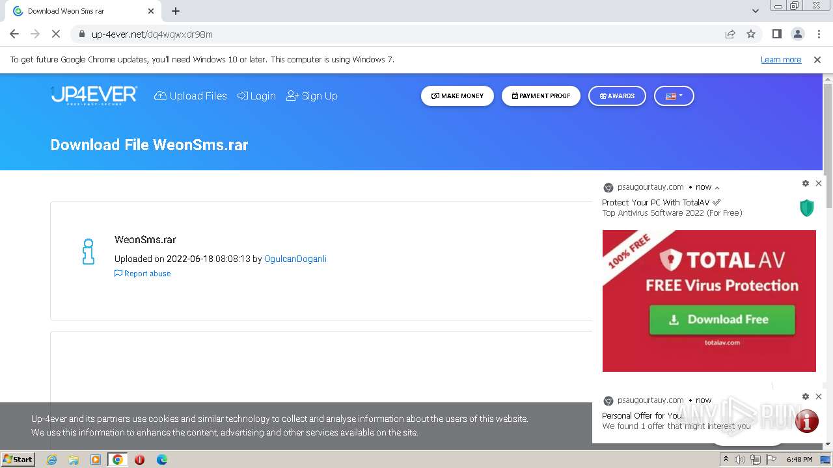Viewport: 833px width, 468px height.
Task: Open the Windows Start menu
Action: coord(18,459)
